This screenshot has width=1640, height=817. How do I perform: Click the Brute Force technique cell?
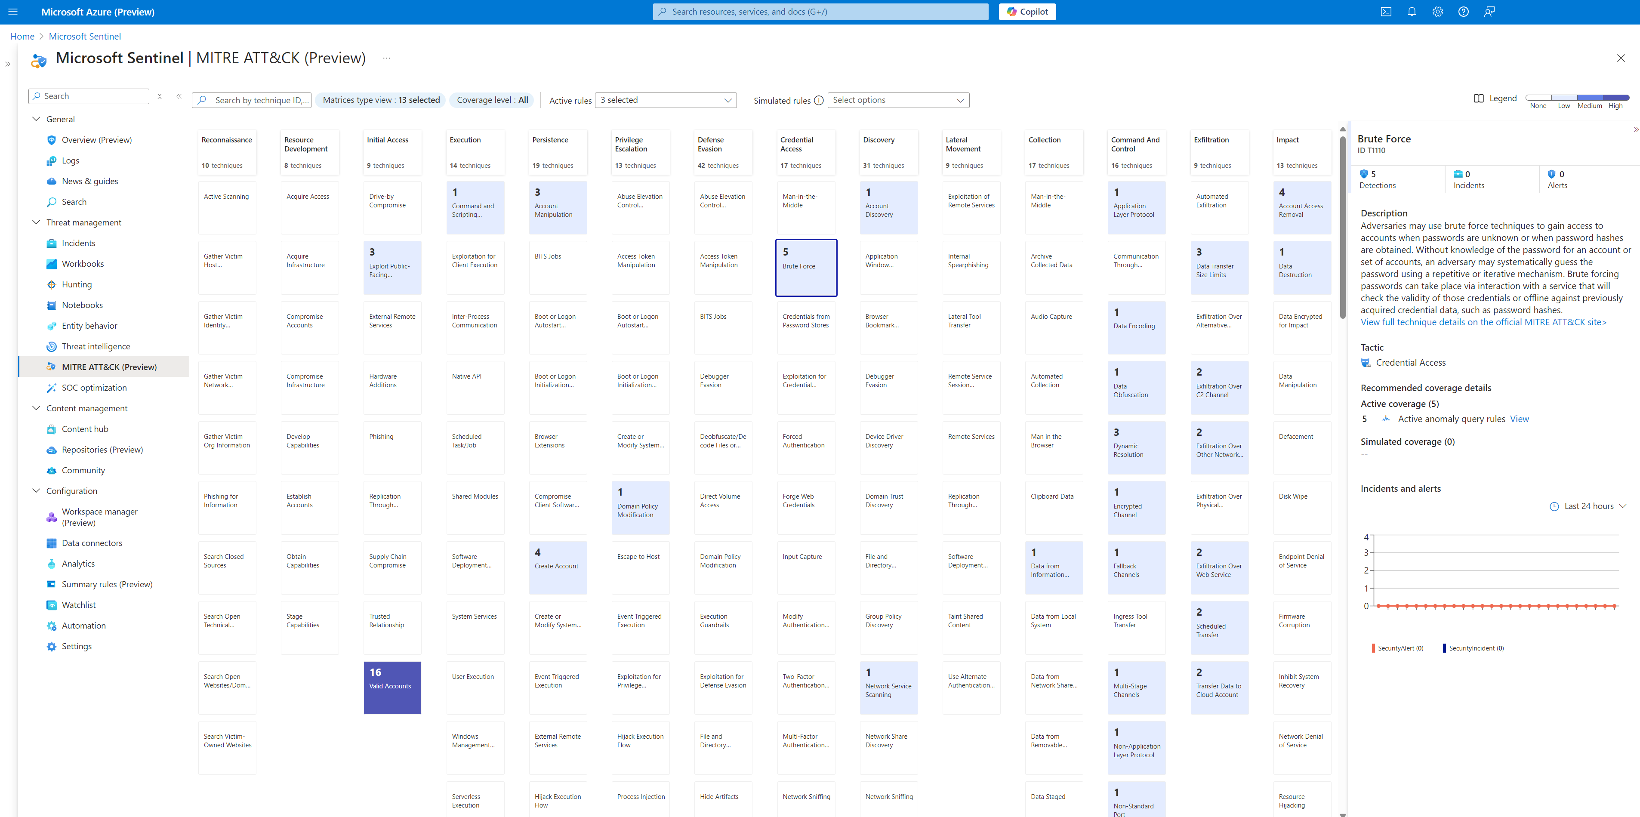point(805,266)
